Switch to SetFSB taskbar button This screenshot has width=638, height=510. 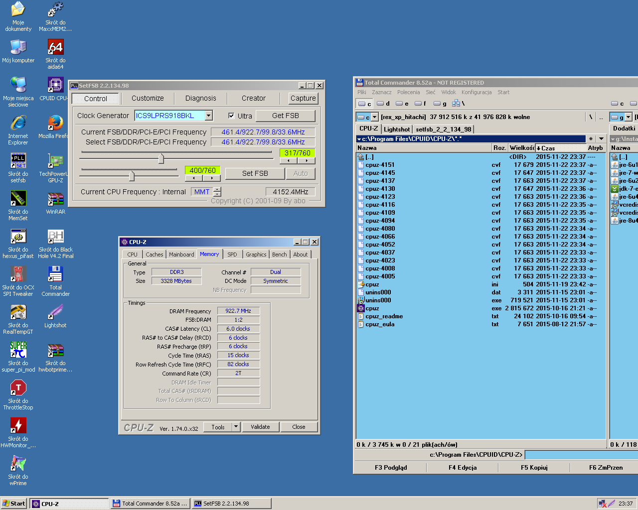(x=232, y=504)
